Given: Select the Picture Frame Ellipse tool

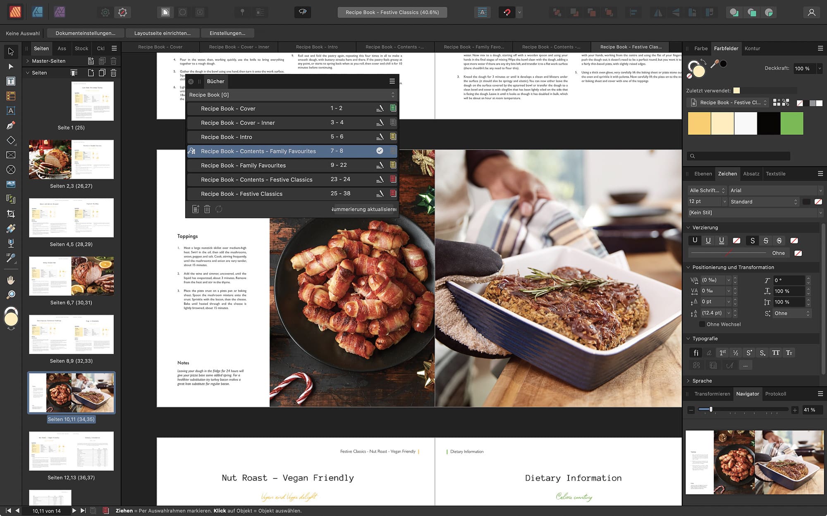Looking at the screenshot, I should [11, 170].
